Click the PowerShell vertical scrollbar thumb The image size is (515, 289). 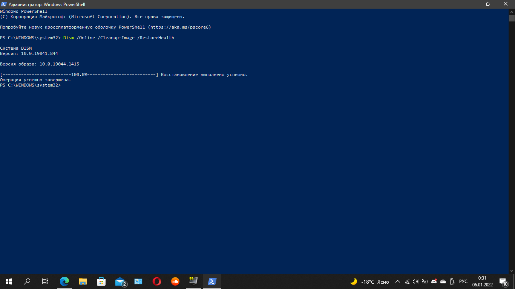[x=512, y=18]
